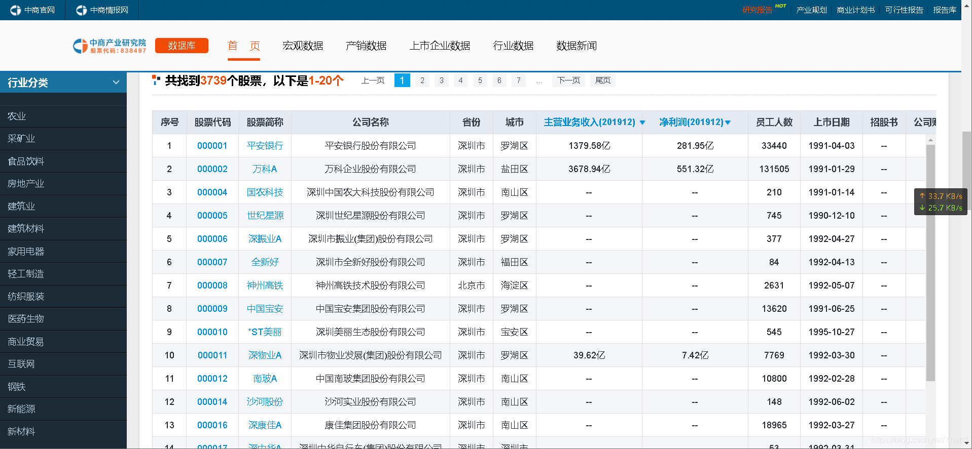Select page 1 in pagination
972x449 pixels.
(402, 80)
